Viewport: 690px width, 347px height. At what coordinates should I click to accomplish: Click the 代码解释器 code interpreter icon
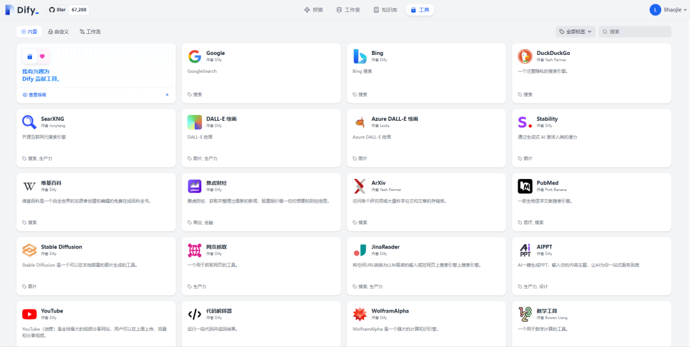pos(194,314)
